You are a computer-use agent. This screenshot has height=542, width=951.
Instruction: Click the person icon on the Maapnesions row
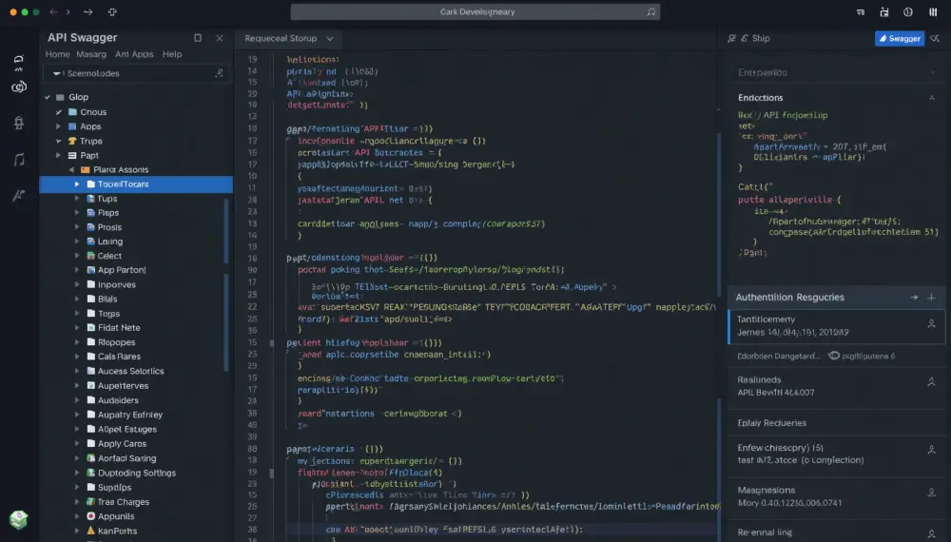[931, 493]
